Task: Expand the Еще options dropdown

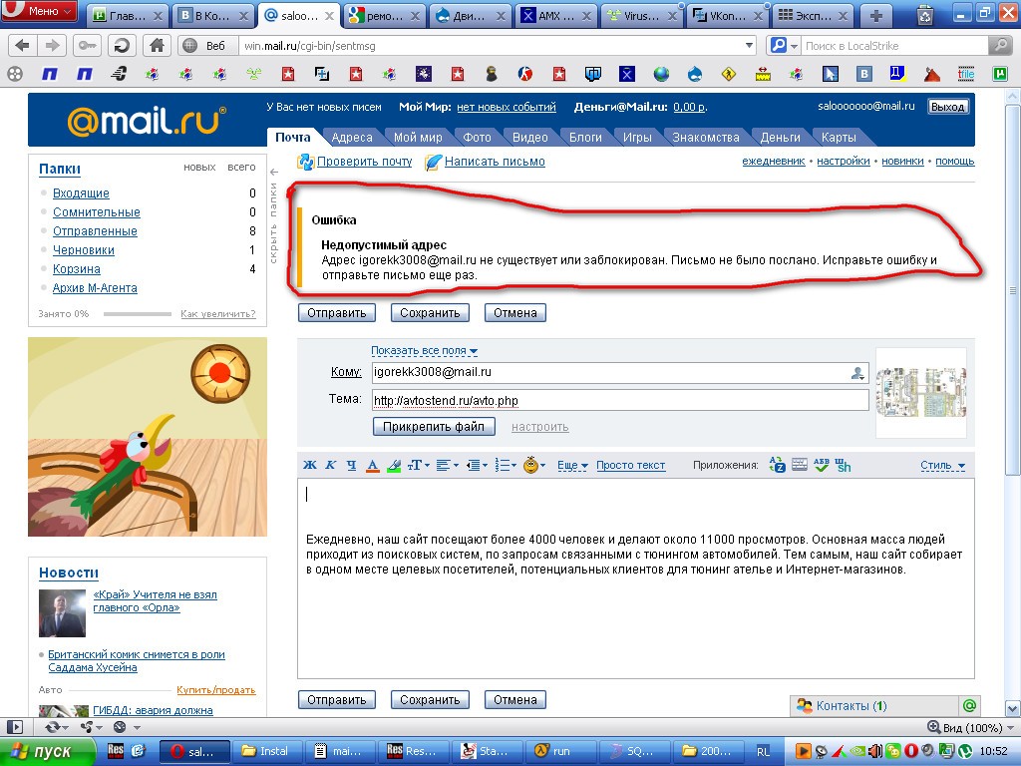Action: click(x=572, y=465)
